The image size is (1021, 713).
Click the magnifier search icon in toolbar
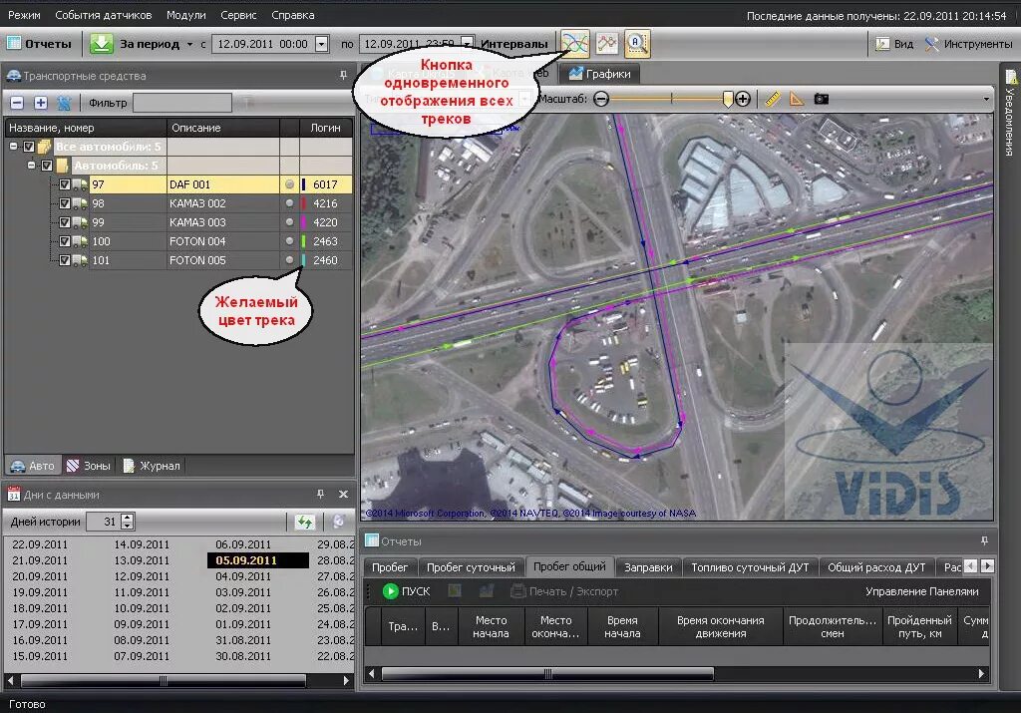pos(637,44)
